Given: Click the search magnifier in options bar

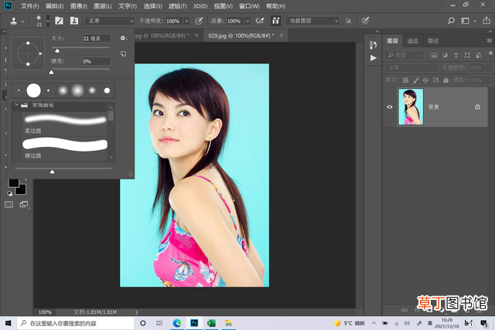Looking at the screenshot, I should [451, 21].
